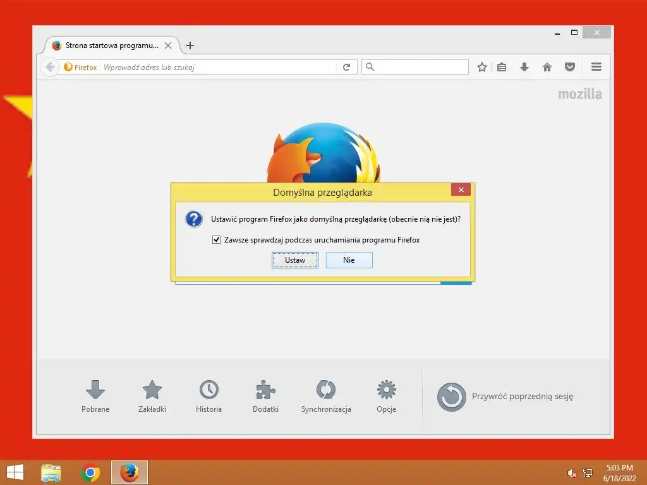Image resolution: width=647 pixels, height=485 pixels.
Task: Show bookmarks list icon in toolbar
Action: coord(502,67)
